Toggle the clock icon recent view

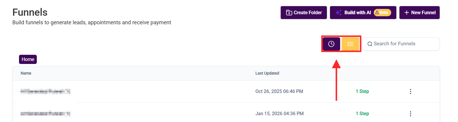(331, 44)
